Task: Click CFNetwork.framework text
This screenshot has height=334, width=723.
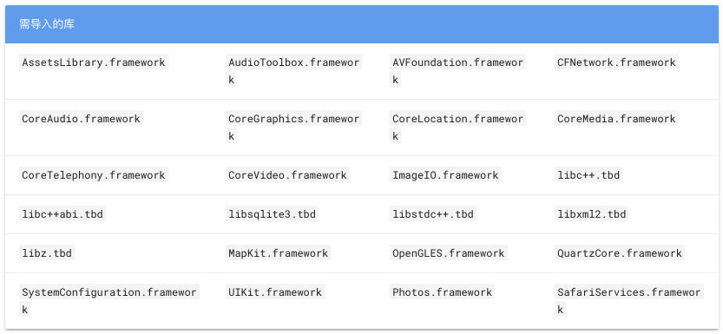Action: 616,62
